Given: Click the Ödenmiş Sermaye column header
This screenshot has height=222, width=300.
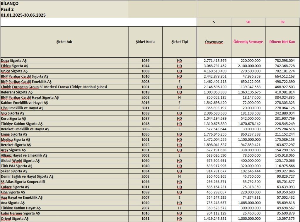Looking at the screenshot, I should click(248, 42).
